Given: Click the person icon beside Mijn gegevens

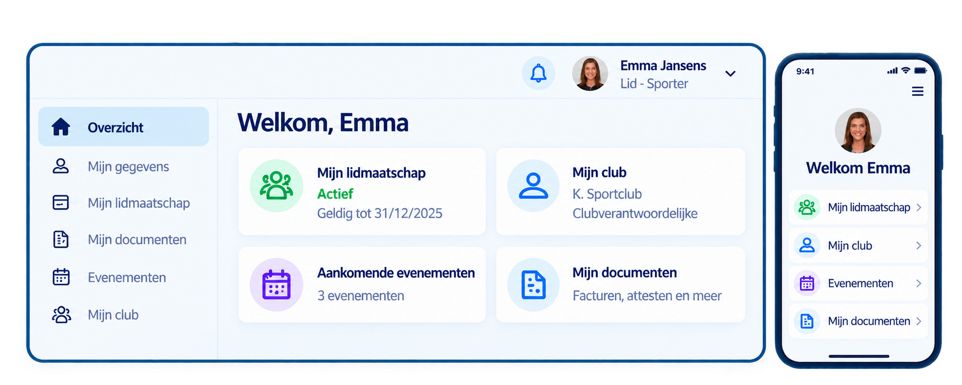Looking at the screenshot, I should tap(61, 166).
